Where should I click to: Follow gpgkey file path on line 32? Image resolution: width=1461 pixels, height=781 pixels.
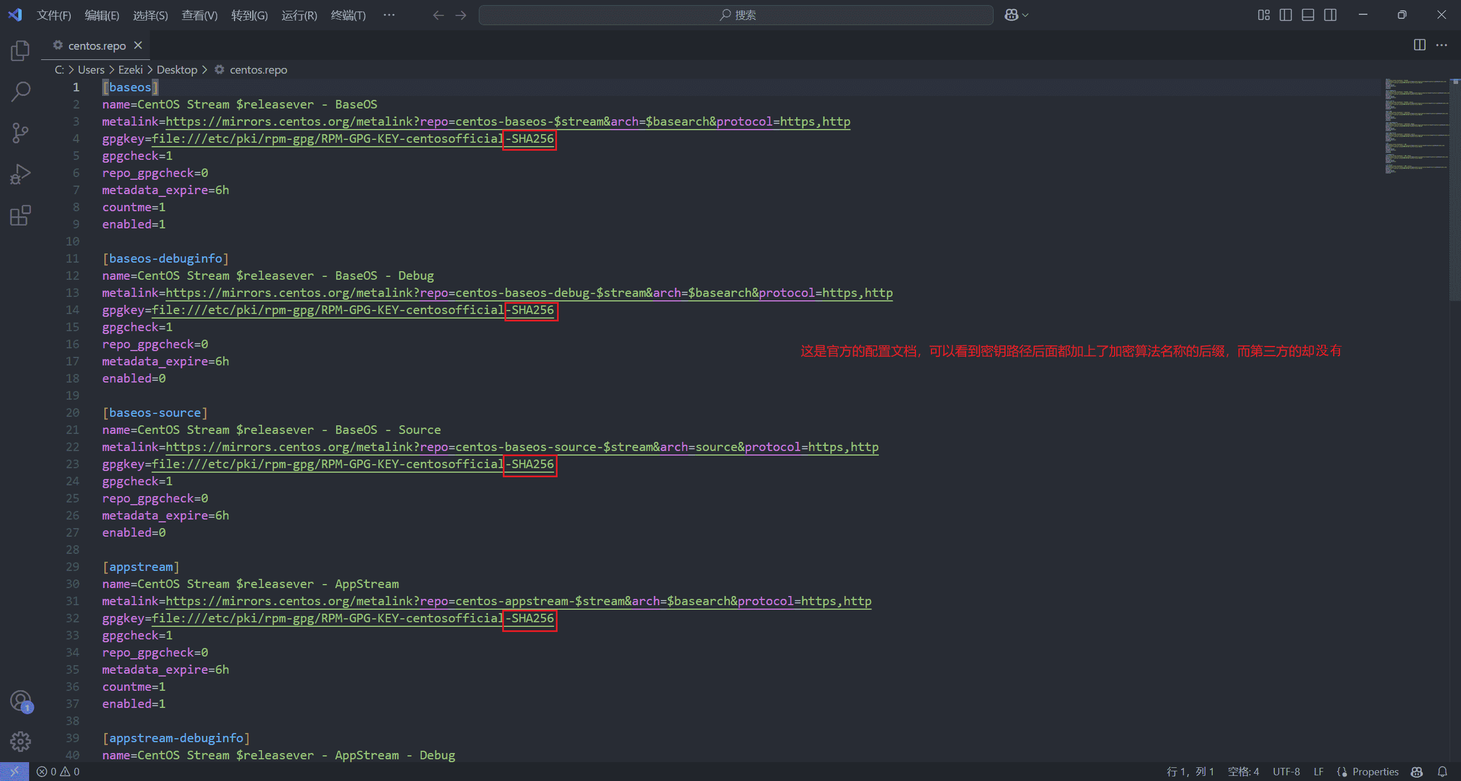[353, 618]
